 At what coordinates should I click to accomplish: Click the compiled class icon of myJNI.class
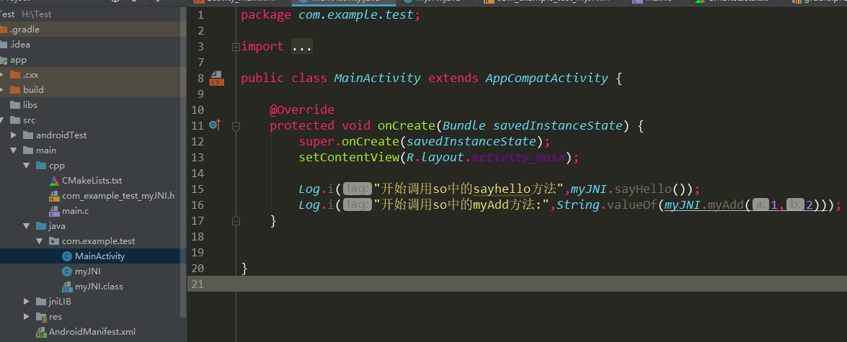(66, 287)
